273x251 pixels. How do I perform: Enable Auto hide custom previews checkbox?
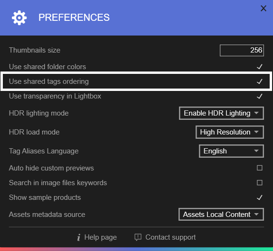pos(260,168)
